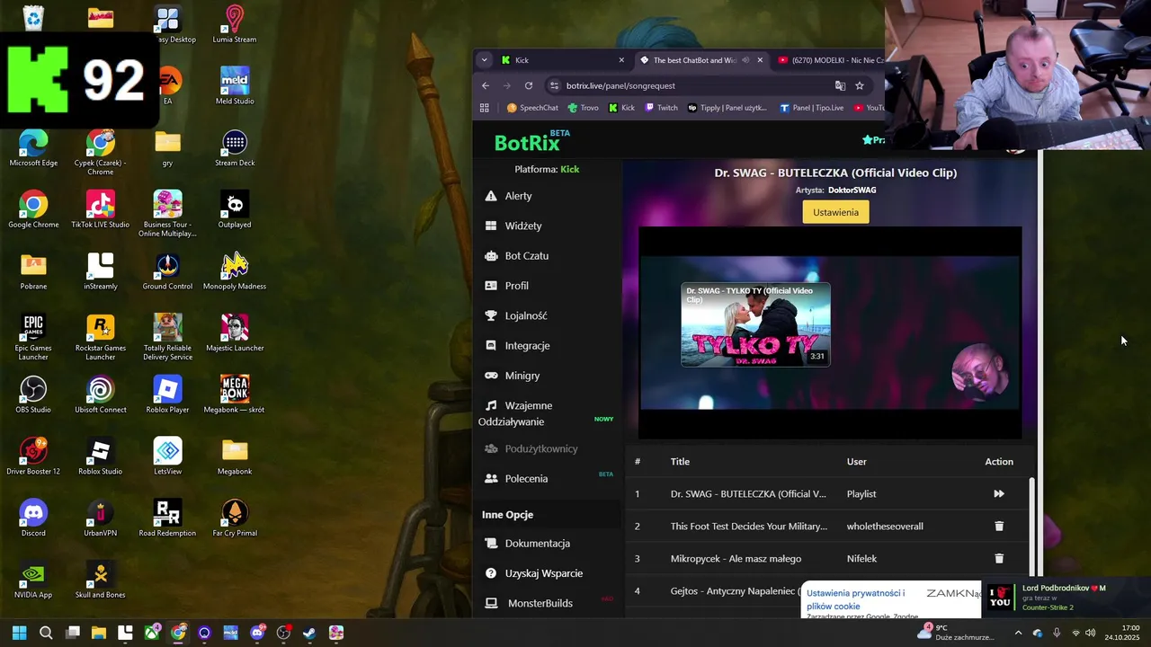Close the Kick browser tab

621,60
